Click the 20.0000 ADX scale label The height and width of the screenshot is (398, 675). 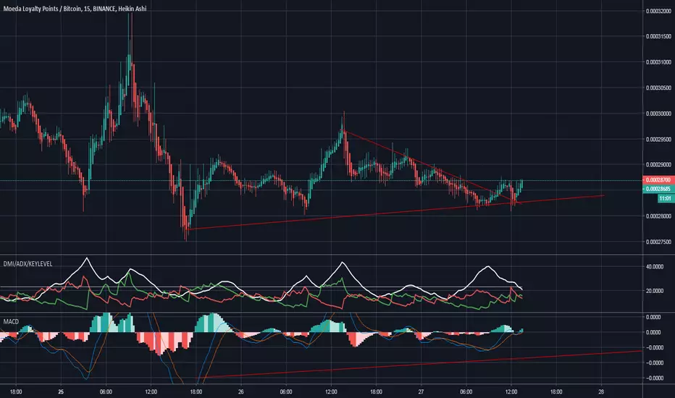point(654,291)
